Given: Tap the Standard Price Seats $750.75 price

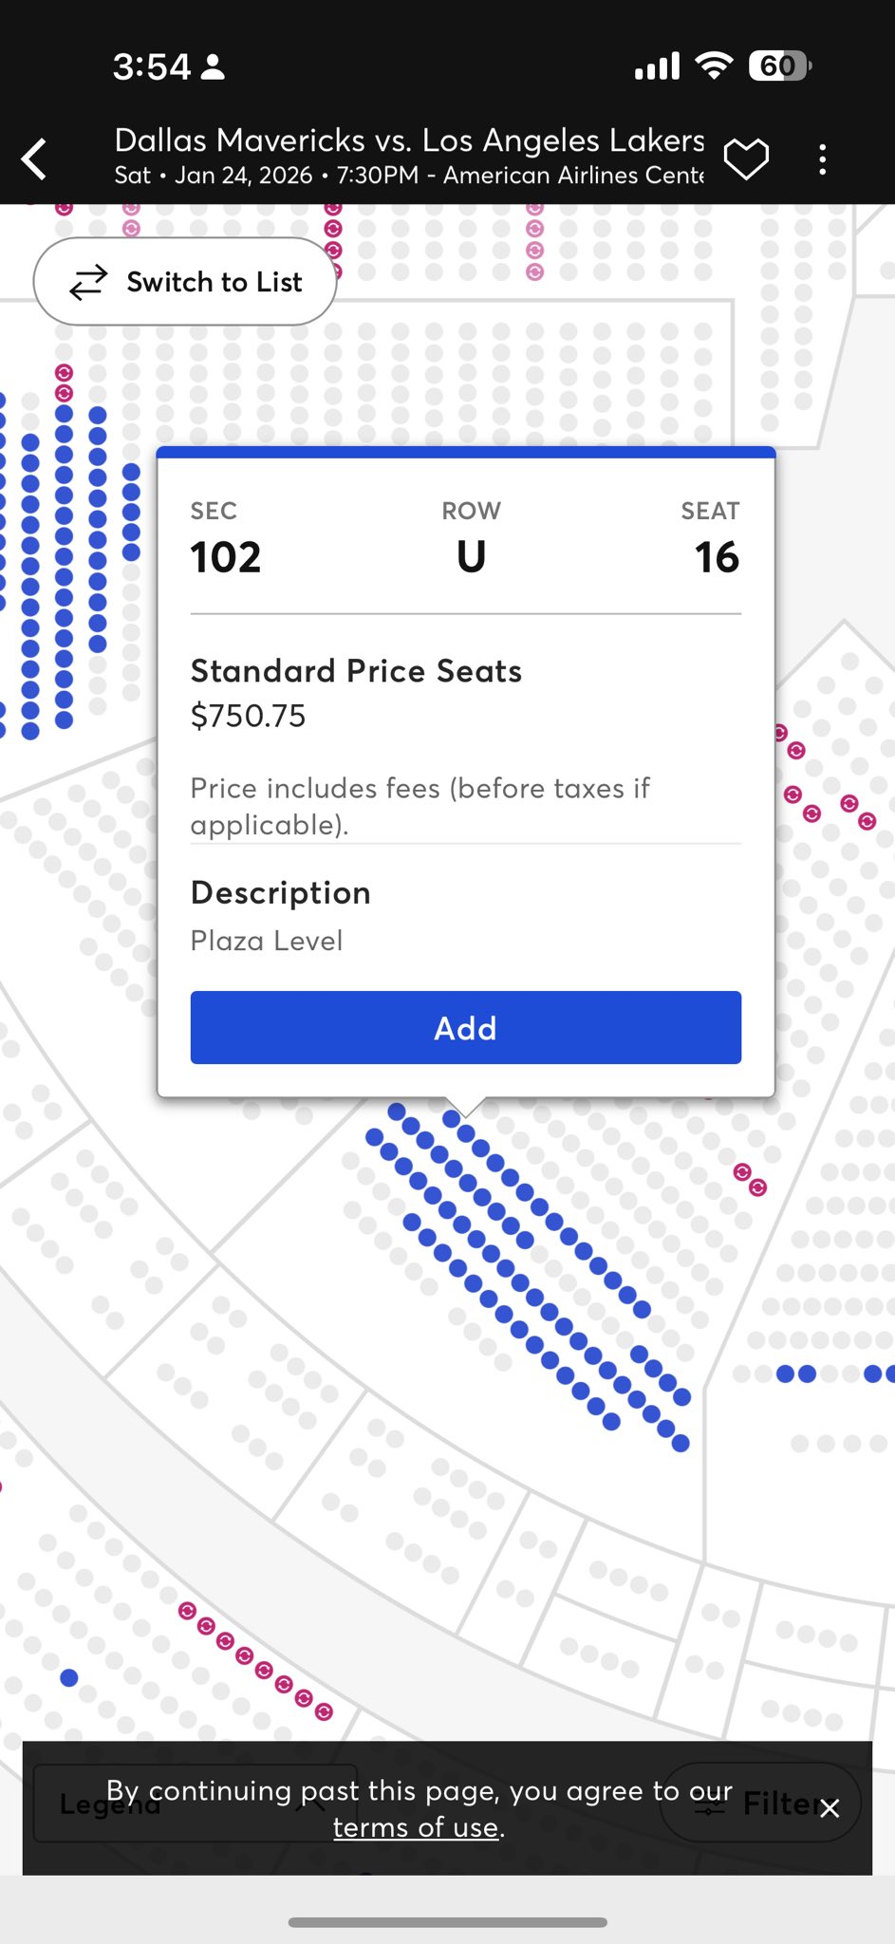Looking at the screenshot, I should tap(248, 716).
